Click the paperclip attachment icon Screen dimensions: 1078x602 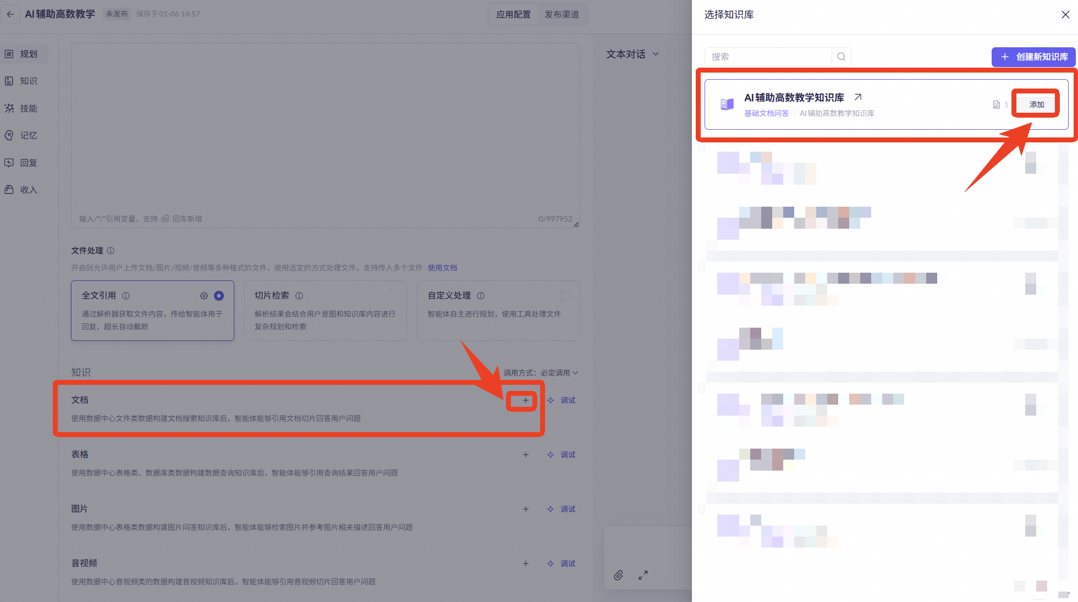click(x=619, y=575)
